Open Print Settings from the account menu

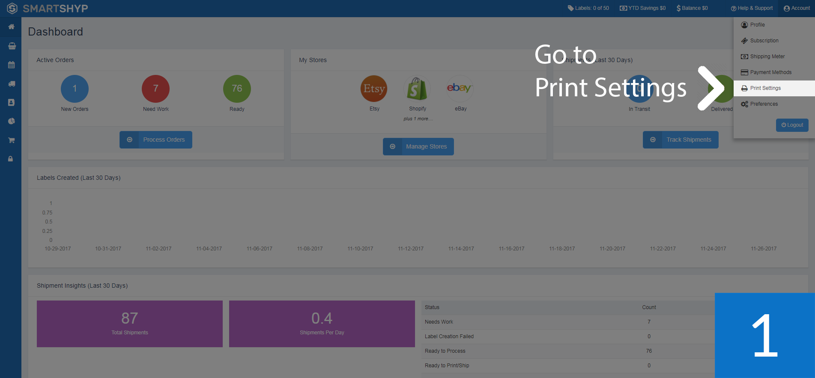774,88
